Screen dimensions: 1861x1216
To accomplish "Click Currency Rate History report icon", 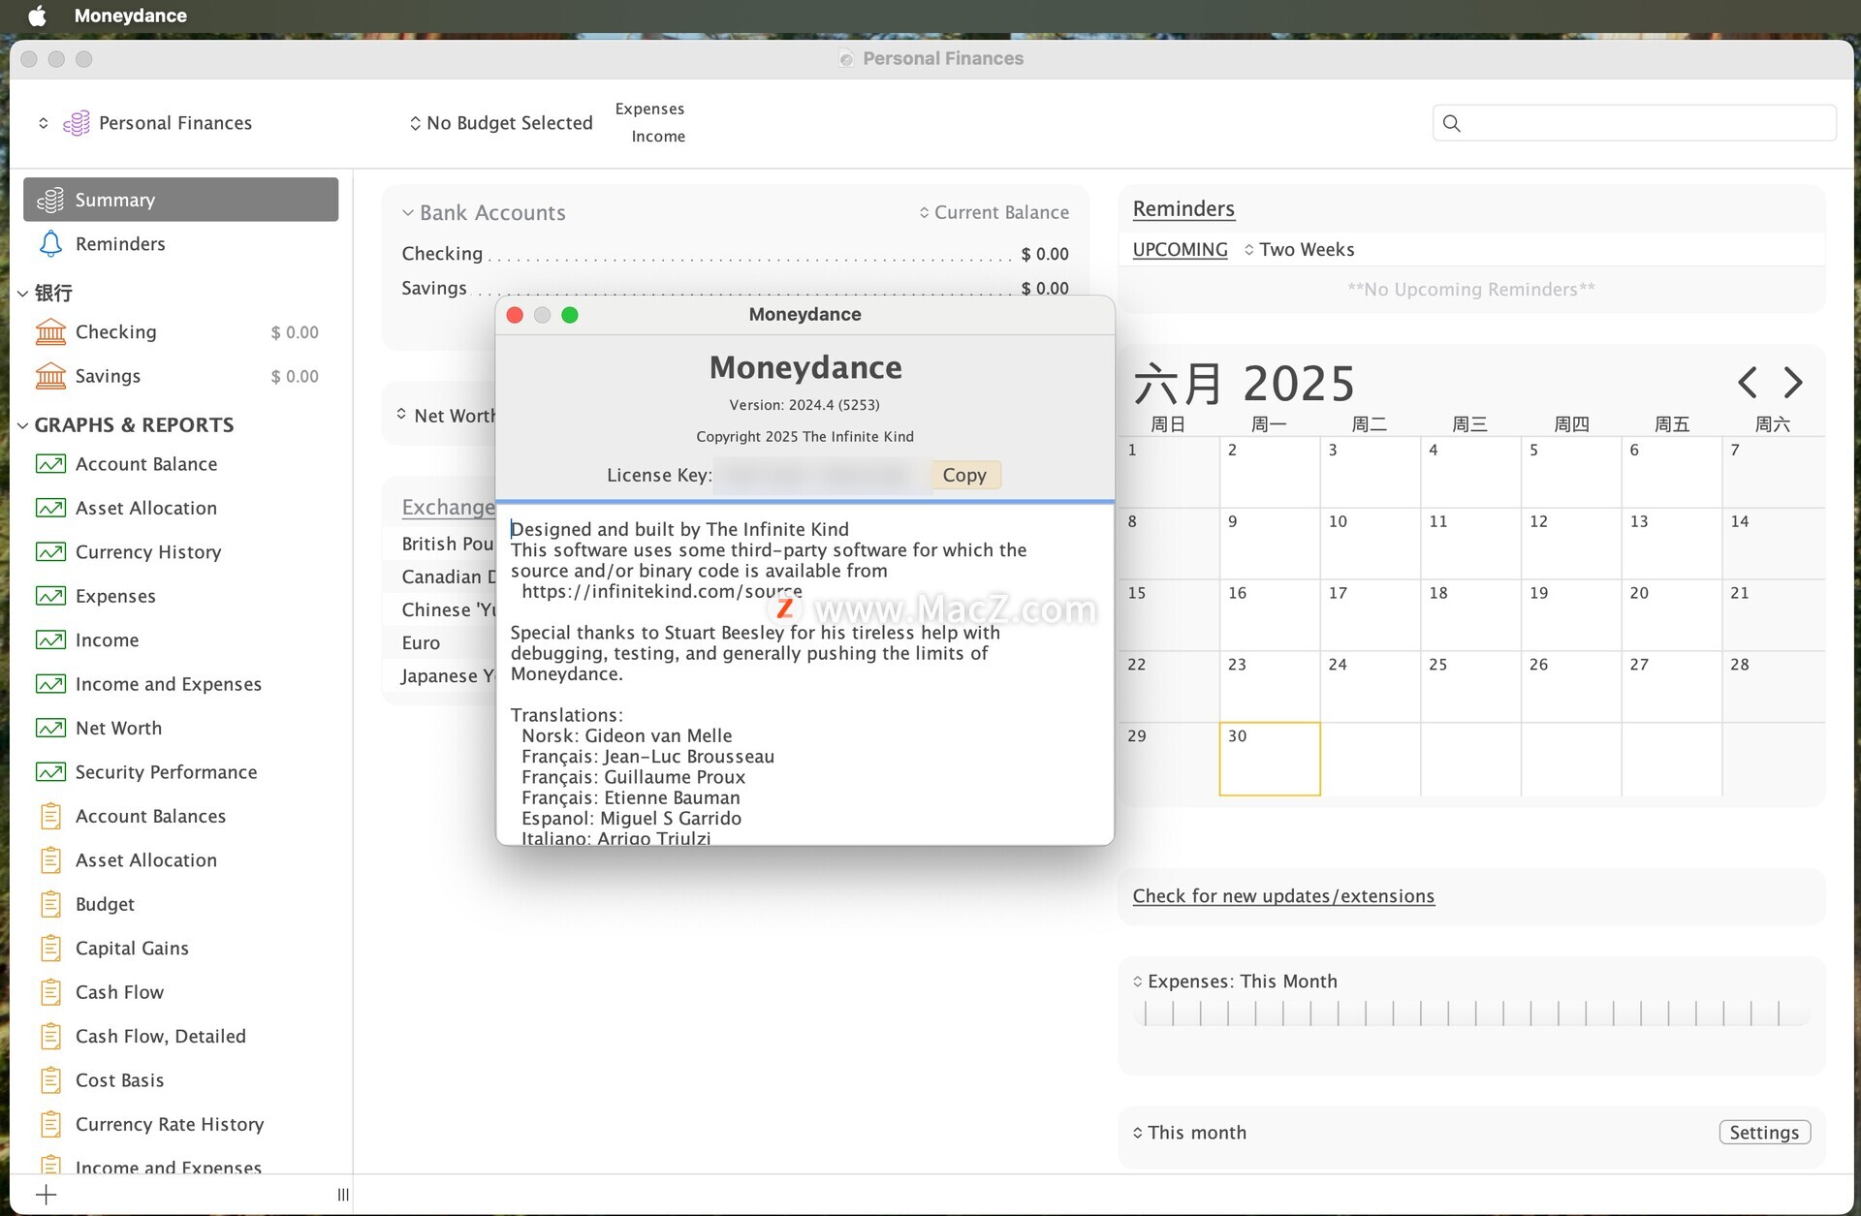I will 50,1124.
